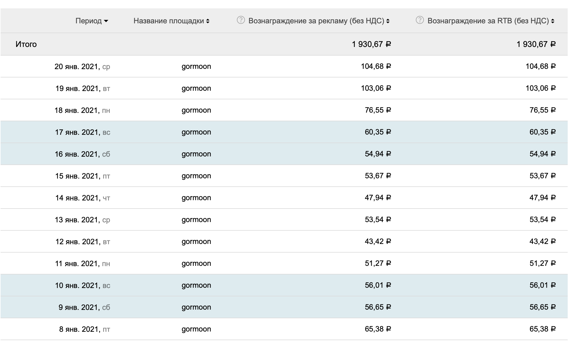The height and width of the screenshot is (341, 570).
Task: Sort by Период column arrow
Action: (106, 21)
